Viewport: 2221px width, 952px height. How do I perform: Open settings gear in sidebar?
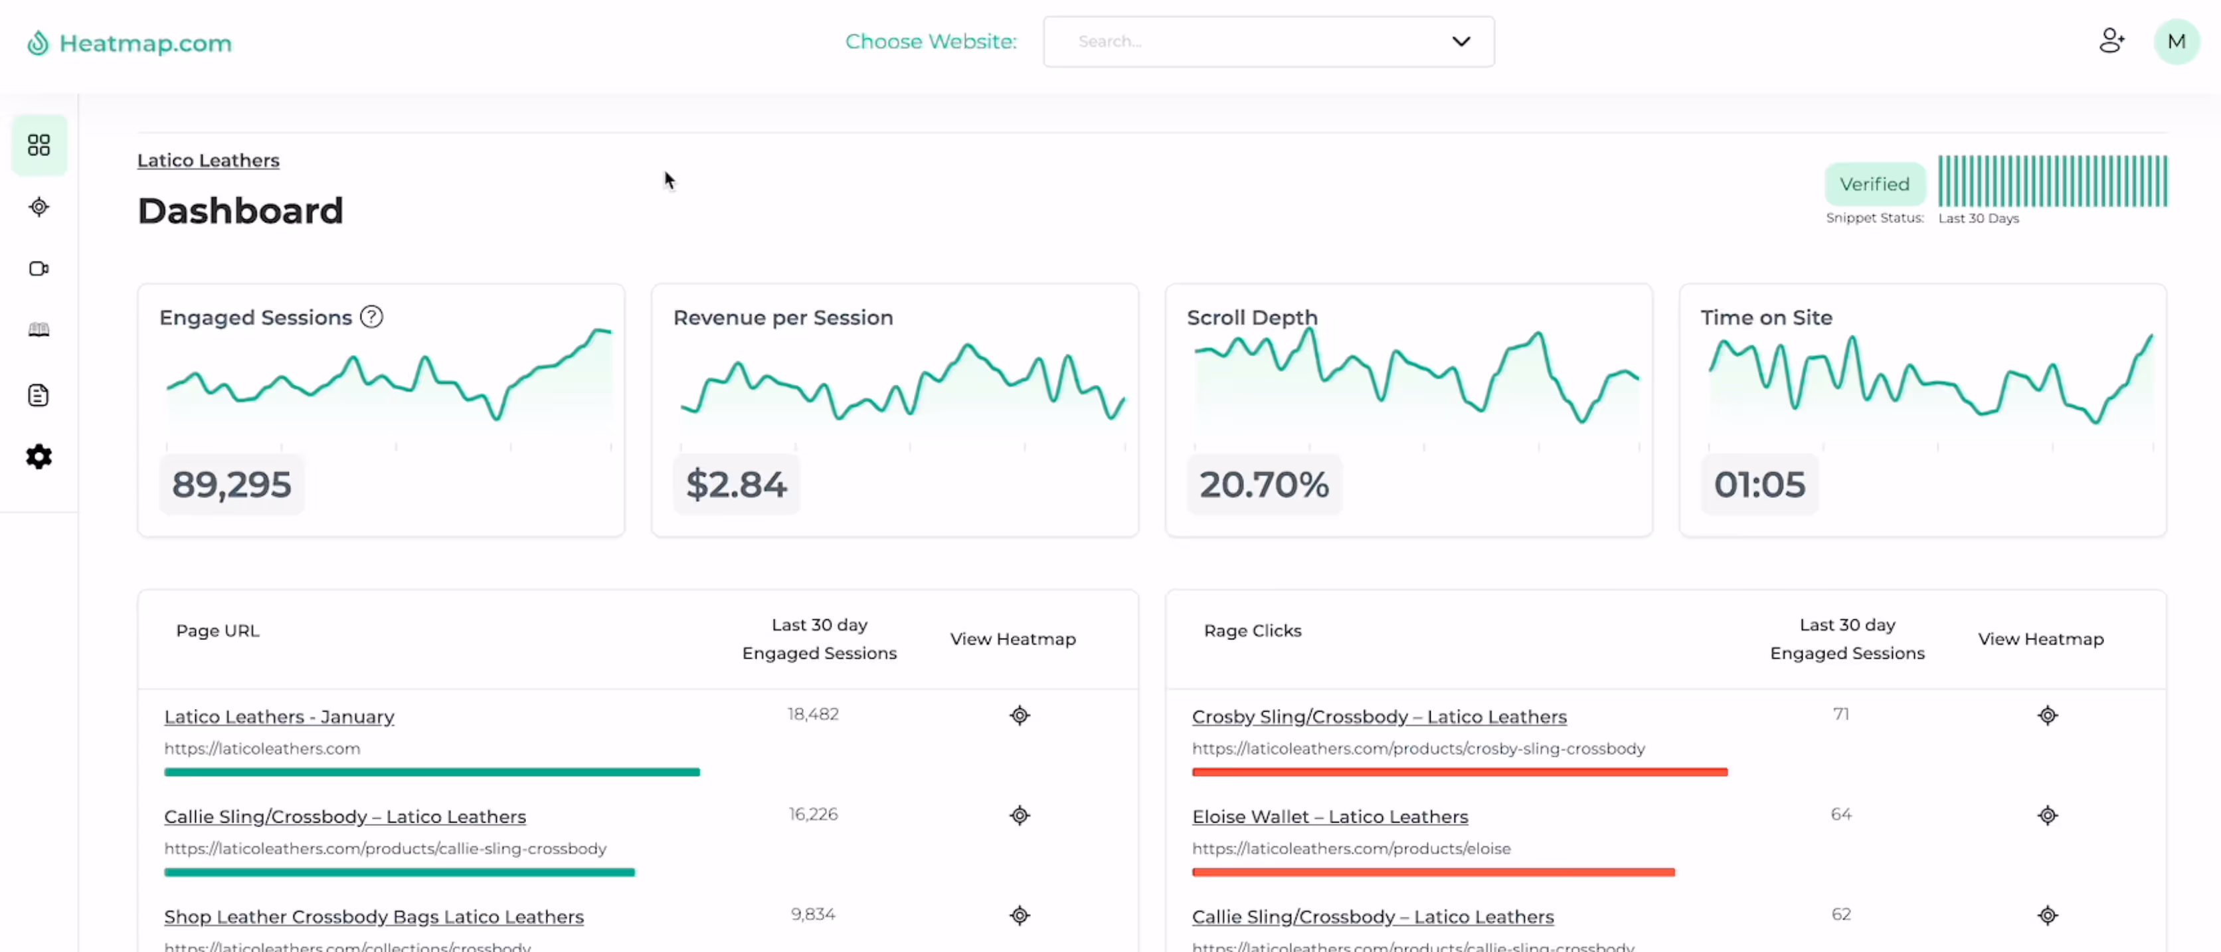(39, 457)
